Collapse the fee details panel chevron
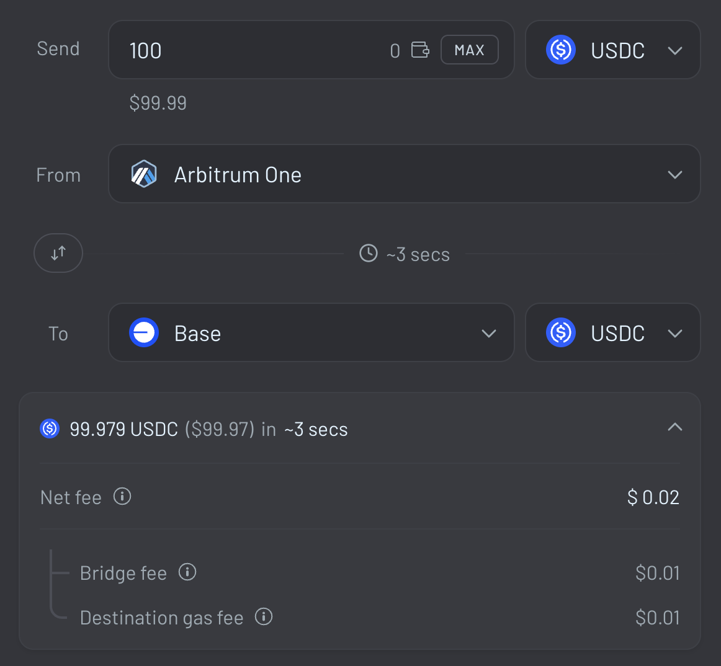 pos(674,427)
